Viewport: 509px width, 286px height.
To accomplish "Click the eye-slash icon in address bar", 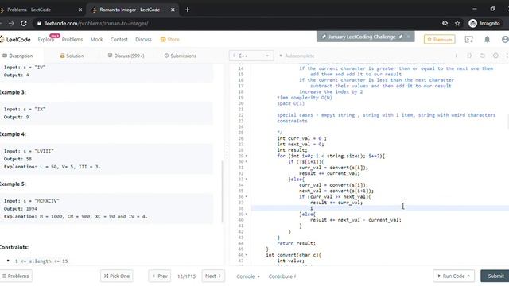I will coord(445,23).
